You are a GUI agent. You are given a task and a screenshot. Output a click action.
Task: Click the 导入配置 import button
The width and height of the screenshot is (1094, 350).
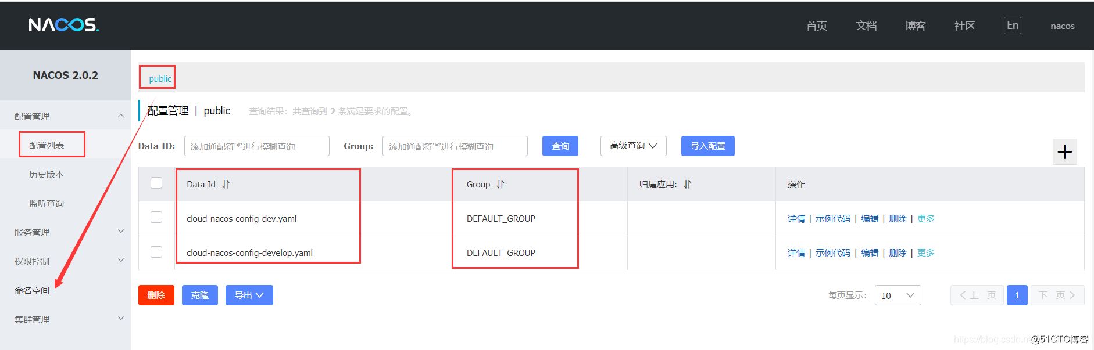(x=707, y=146)
